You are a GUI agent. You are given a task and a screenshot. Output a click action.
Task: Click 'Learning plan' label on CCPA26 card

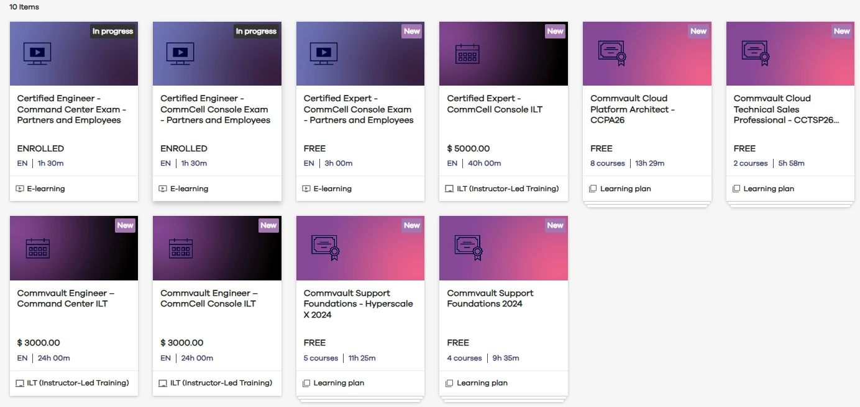click(626, 189)
